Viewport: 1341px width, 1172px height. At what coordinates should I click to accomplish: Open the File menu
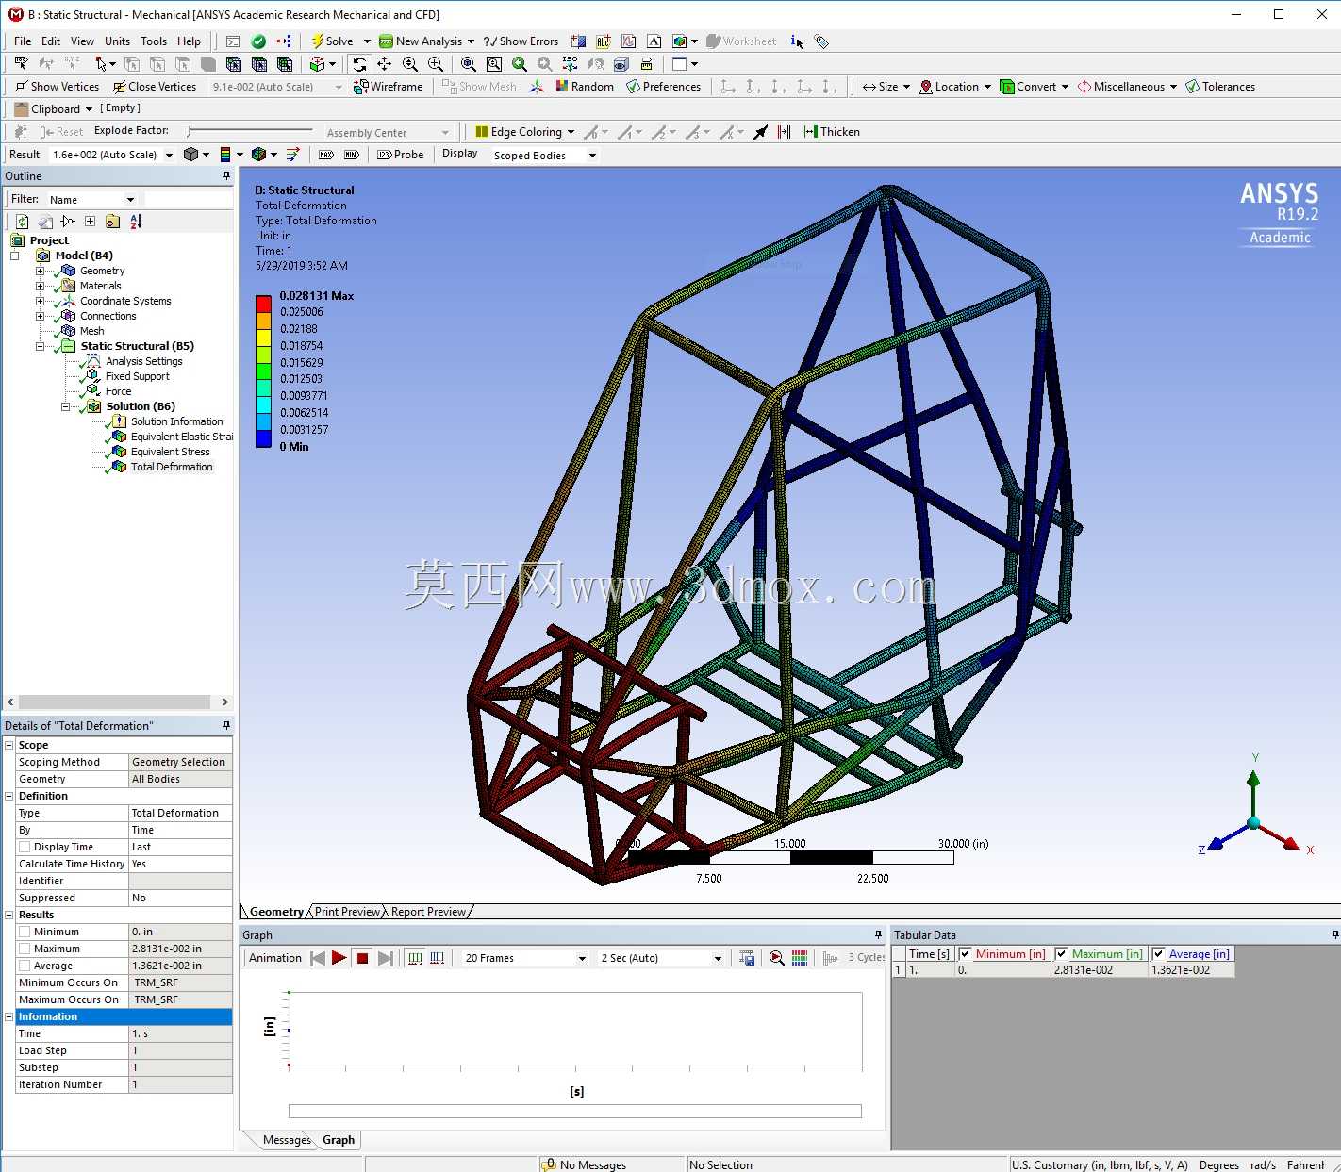coord(23,41)
